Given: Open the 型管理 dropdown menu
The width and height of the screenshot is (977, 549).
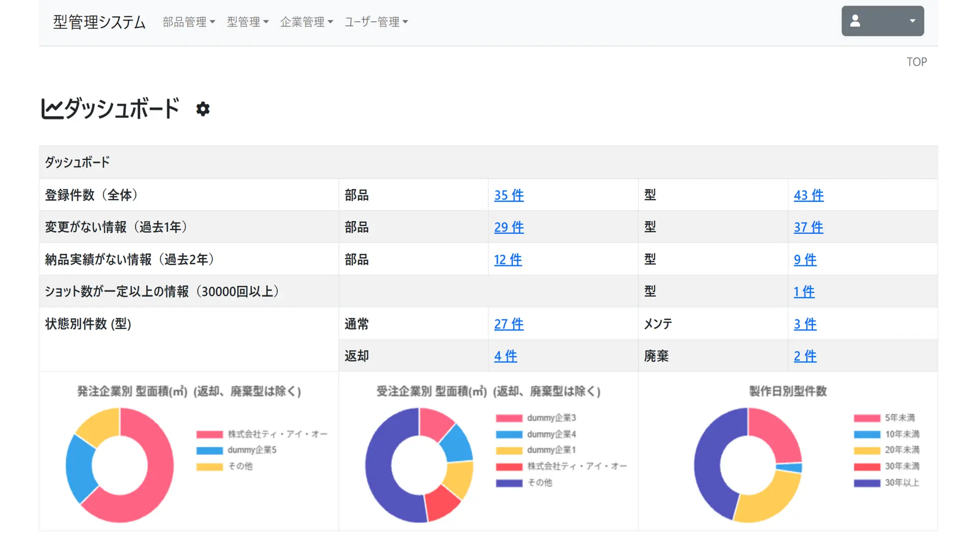Looking at the screenshot, I should (247, 22).
